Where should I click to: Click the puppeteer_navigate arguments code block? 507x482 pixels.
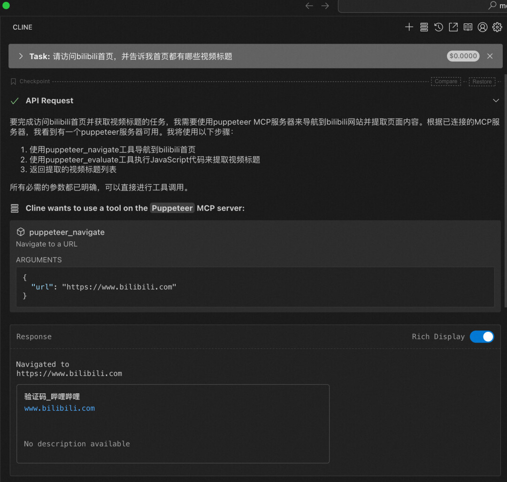[255, 287]
